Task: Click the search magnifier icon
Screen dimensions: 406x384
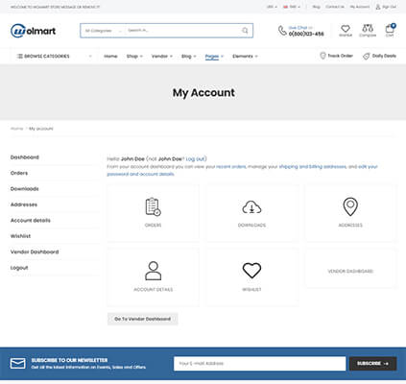Action: (x=245, y=31)
